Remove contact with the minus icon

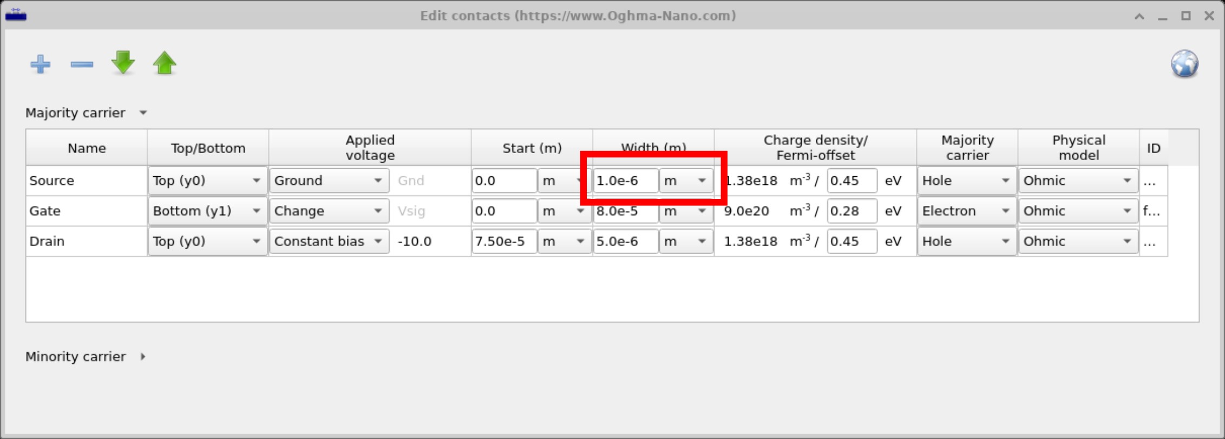tap(82, 64)
